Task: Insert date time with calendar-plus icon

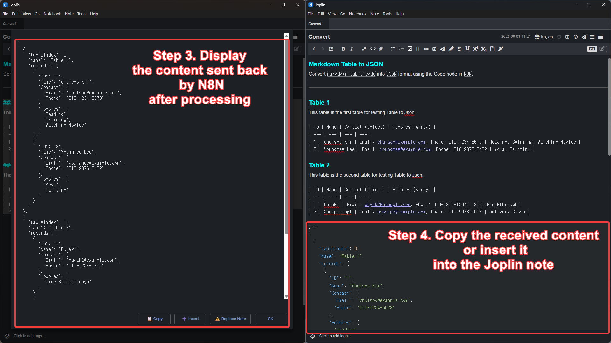Action: (434, 49)
